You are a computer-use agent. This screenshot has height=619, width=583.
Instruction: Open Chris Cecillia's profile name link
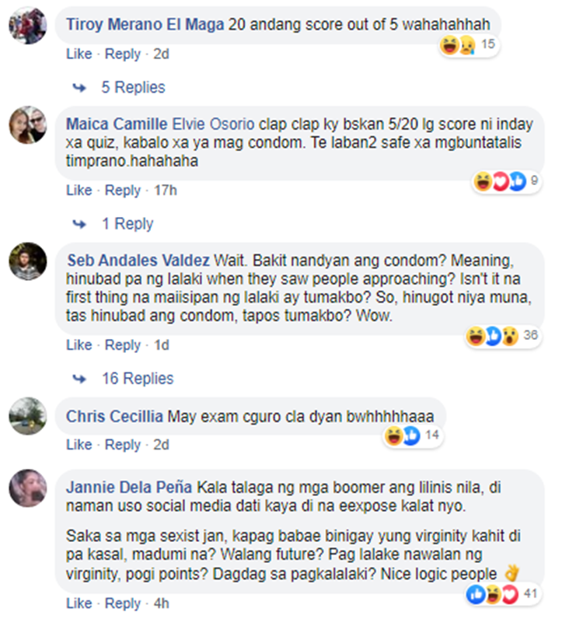pyautogui.click(x=114, y=417)
